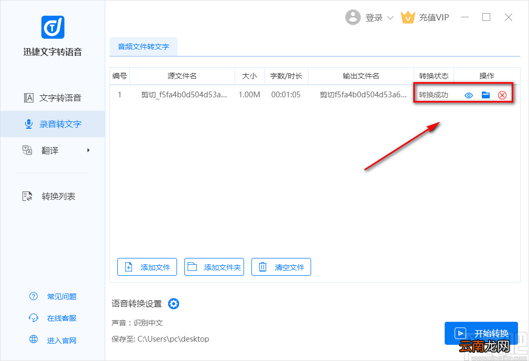Click the 操作 column header
The image size is (529, 361).
[487, 76]
